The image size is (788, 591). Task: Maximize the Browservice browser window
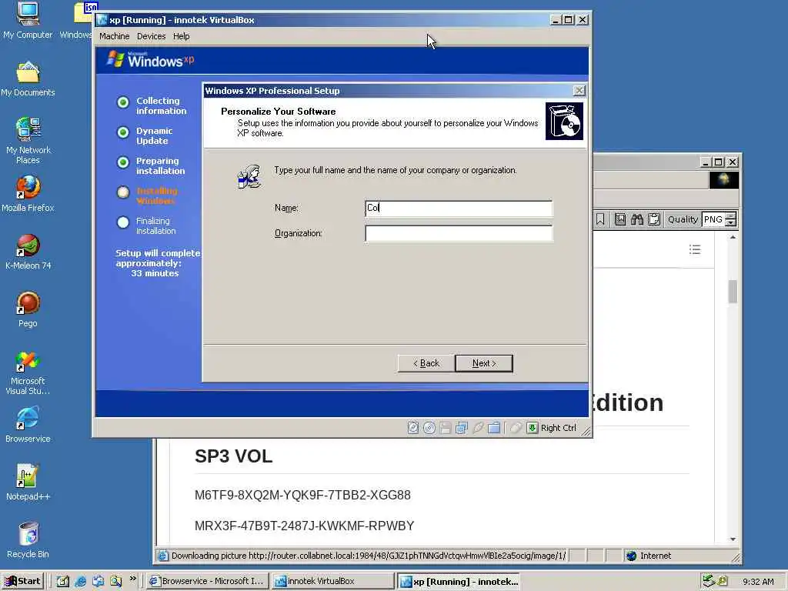[x=719, y=162]
